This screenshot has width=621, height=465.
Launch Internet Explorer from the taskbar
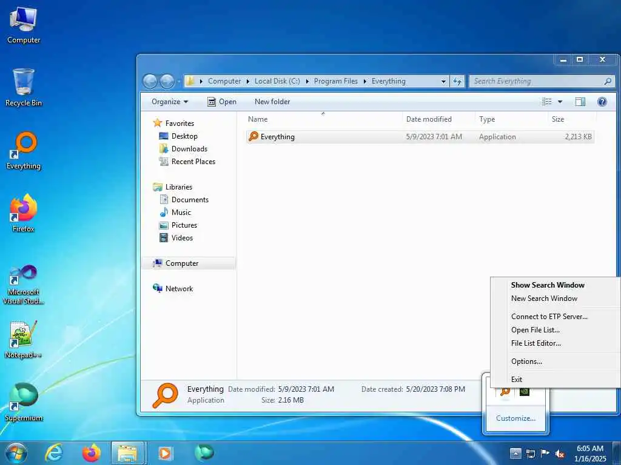point(54,453)
